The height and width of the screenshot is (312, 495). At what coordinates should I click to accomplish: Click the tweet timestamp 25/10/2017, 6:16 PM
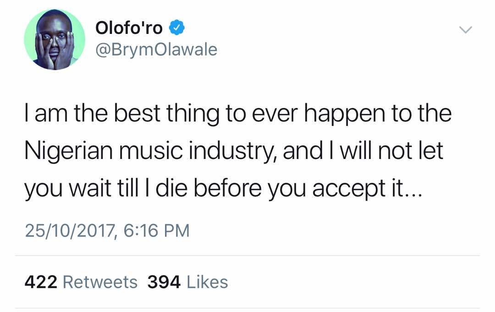[x=106, y=230]
